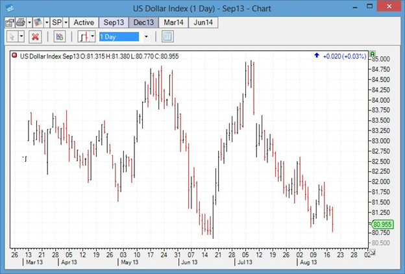Screen dimensions: 405x274
Task: Click the SP button
Action: click(56, 22)
